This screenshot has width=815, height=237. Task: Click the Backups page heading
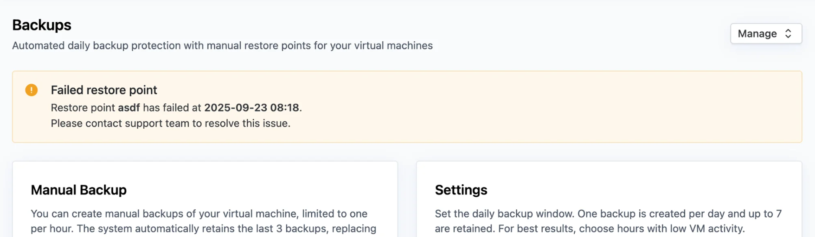click(42, 25)
